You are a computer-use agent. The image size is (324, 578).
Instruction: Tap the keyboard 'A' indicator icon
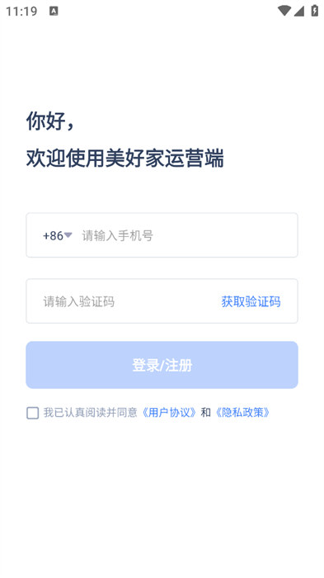[x=54, y=11]
